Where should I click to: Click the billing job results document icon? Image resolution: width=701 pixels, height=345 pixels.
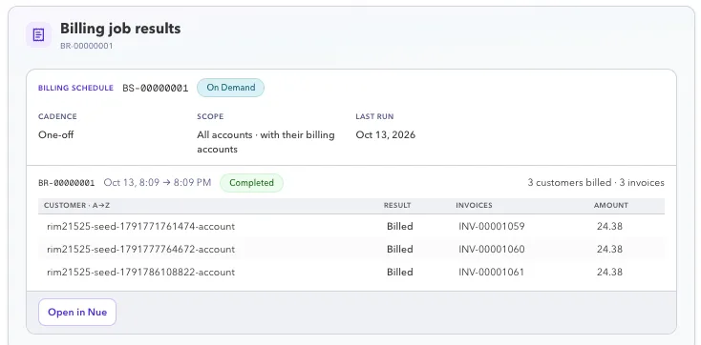[x=38, y=34]
